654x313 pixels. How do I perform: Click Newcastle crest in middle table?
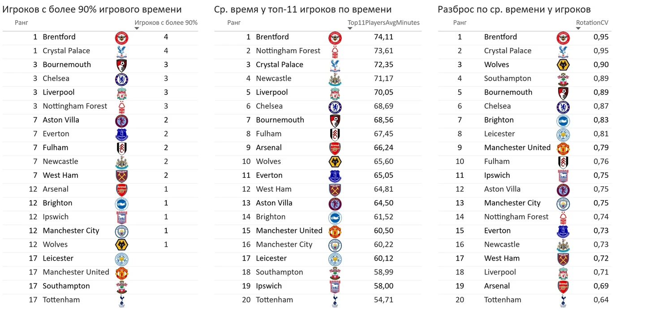335,79
